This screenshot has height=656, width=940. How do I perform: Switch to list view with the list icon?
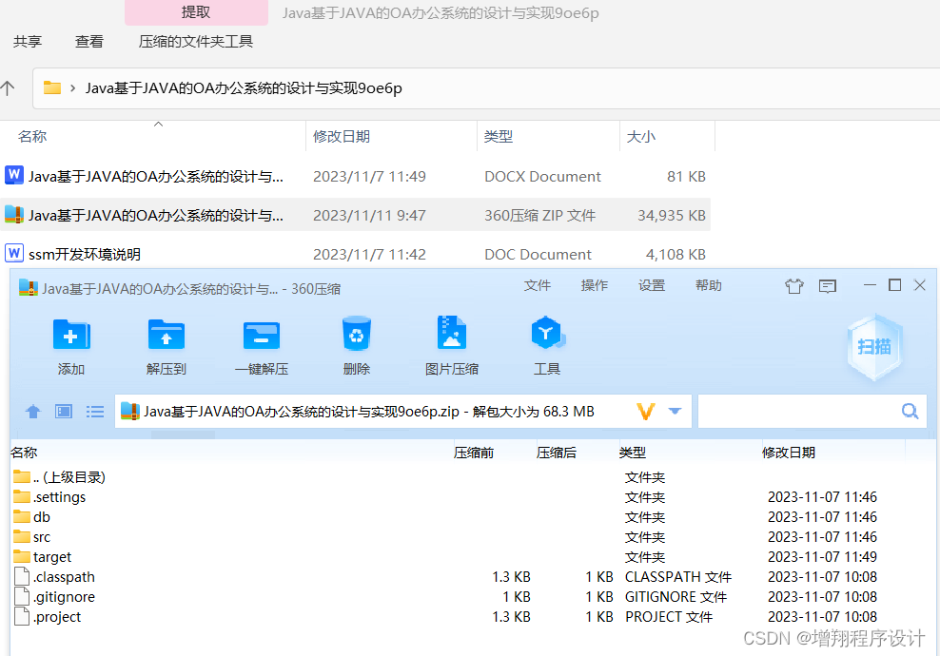click(94, 411)
